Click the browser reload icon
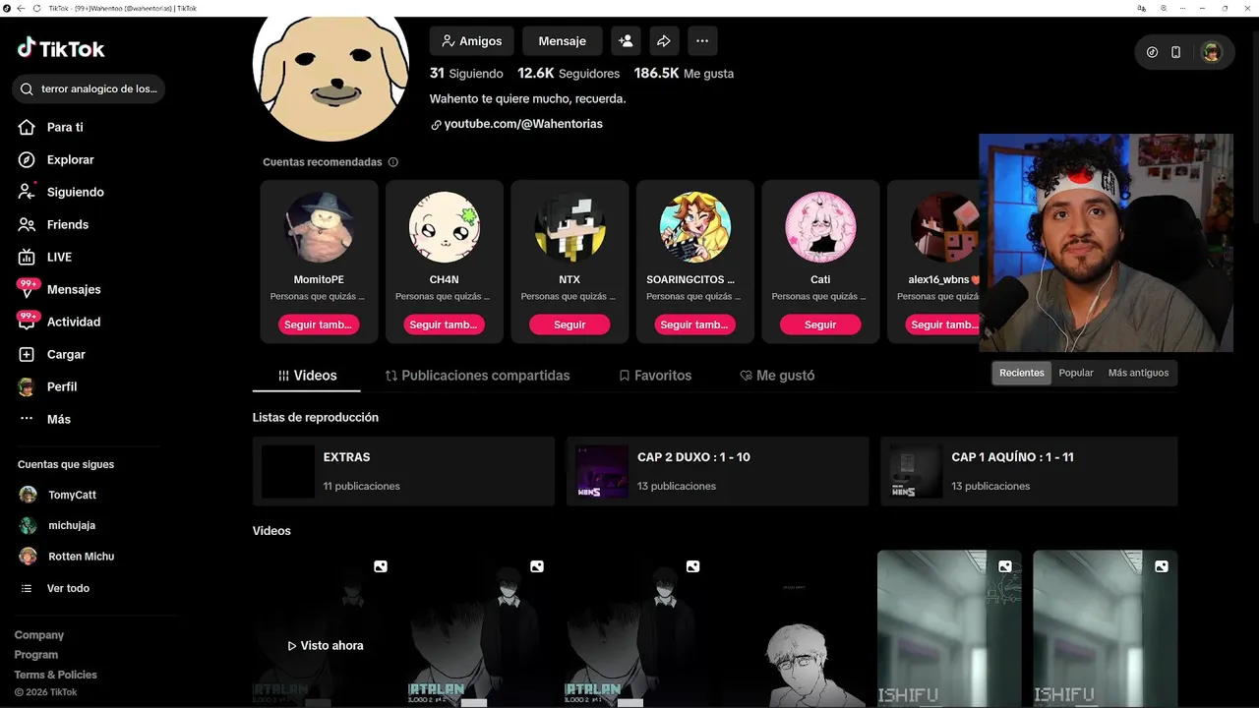1259x708 pixels. click(37, 8)
